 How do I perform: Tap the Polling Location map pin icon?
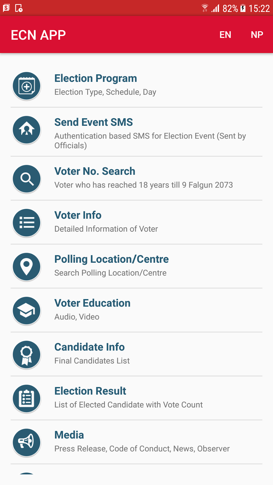(x=26, y=267)
